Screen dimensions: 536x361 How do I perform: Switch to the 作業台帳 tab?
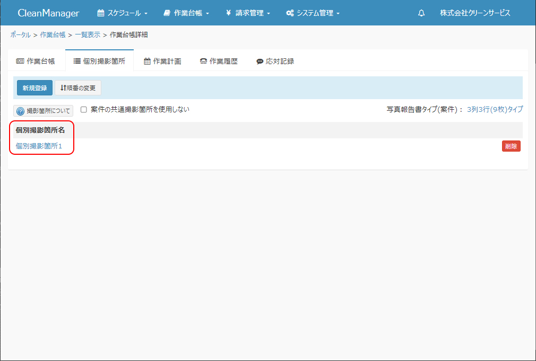click(36, 61)
